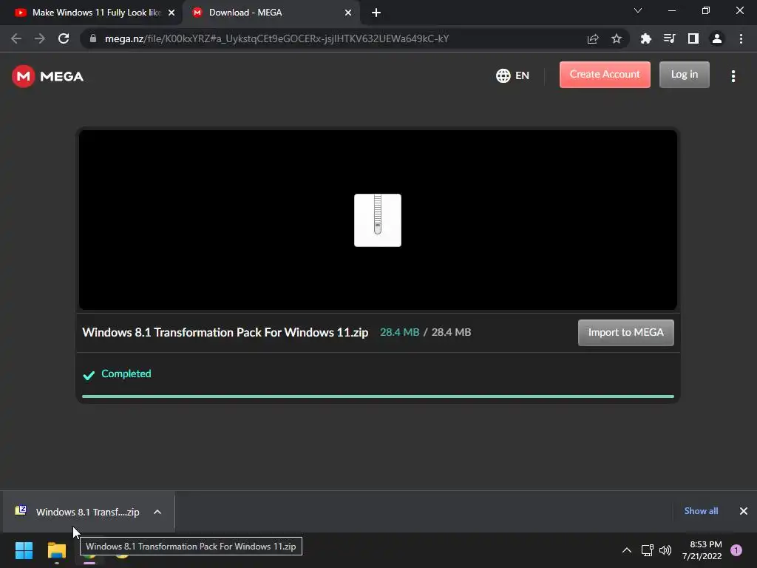The width and height of the screenshot is (757, 568).
Task: Open the media controls icon
Action: point(669,38)
